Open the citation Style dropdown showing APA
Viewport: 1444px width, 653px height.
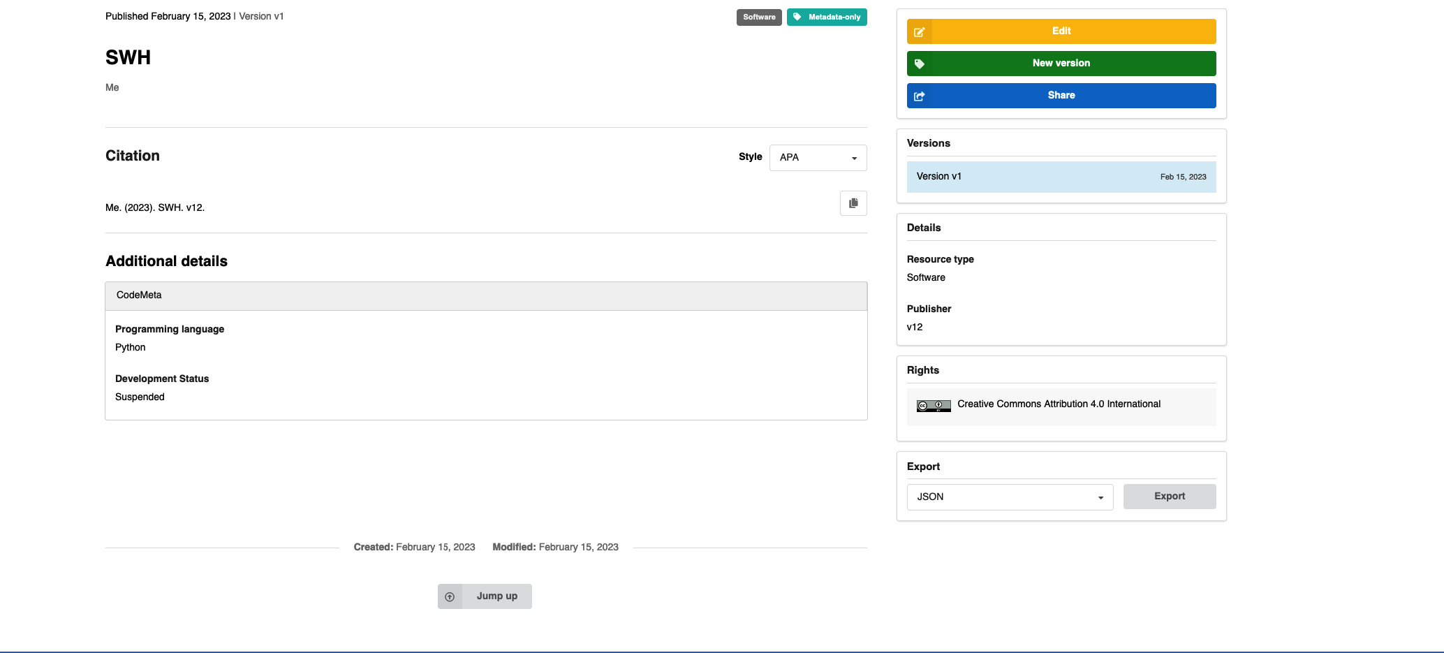tap(818, 157)
